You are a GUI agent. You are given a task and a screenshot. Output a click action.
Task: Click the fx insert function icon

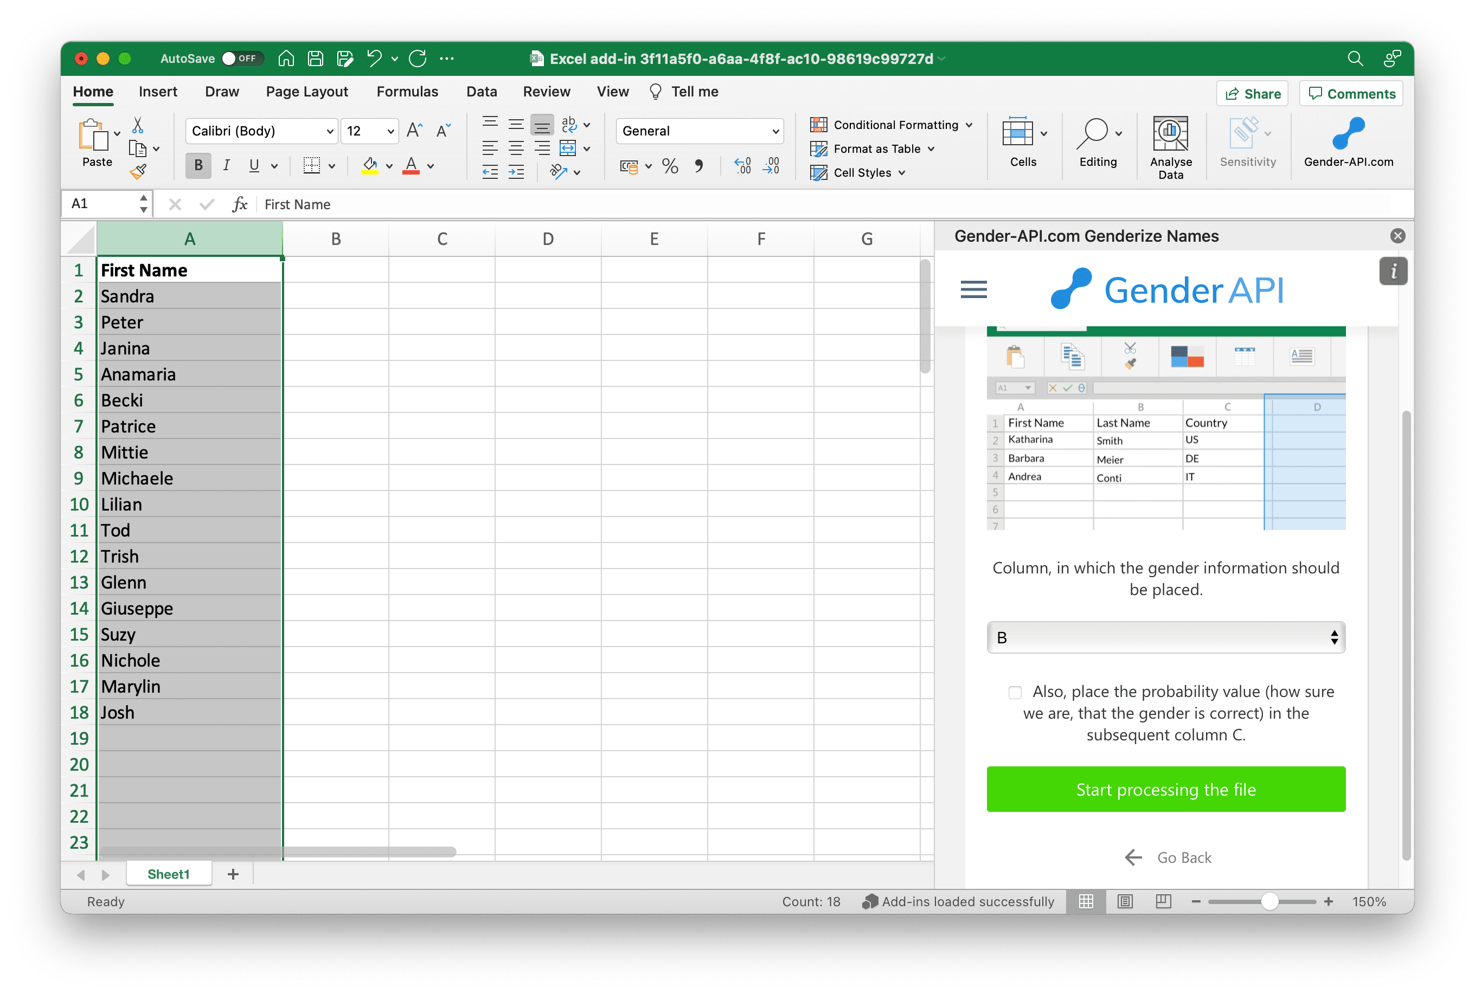click(x=240, y=204)
